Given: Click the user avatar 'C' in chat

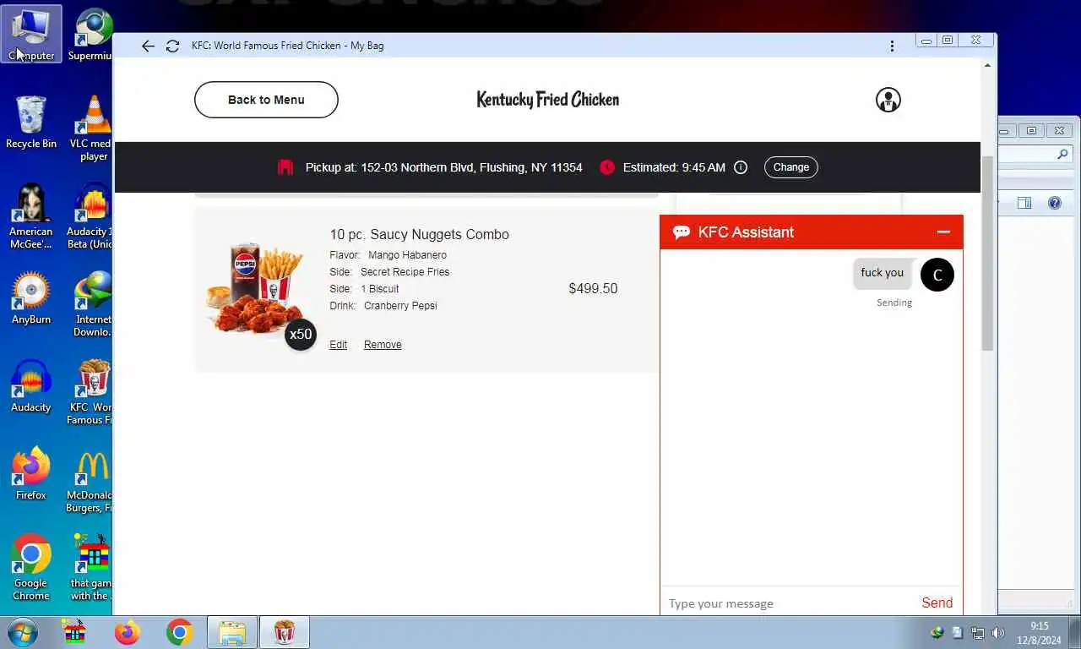Looking at the screenshot, I should pyautogui.click(x=937, y=275).
